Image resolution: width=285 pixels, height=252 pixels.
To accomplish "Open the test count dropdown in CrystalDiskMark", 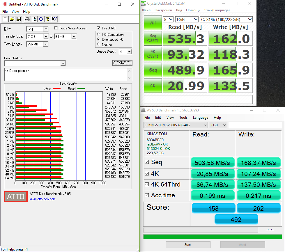I will point(168,19).
